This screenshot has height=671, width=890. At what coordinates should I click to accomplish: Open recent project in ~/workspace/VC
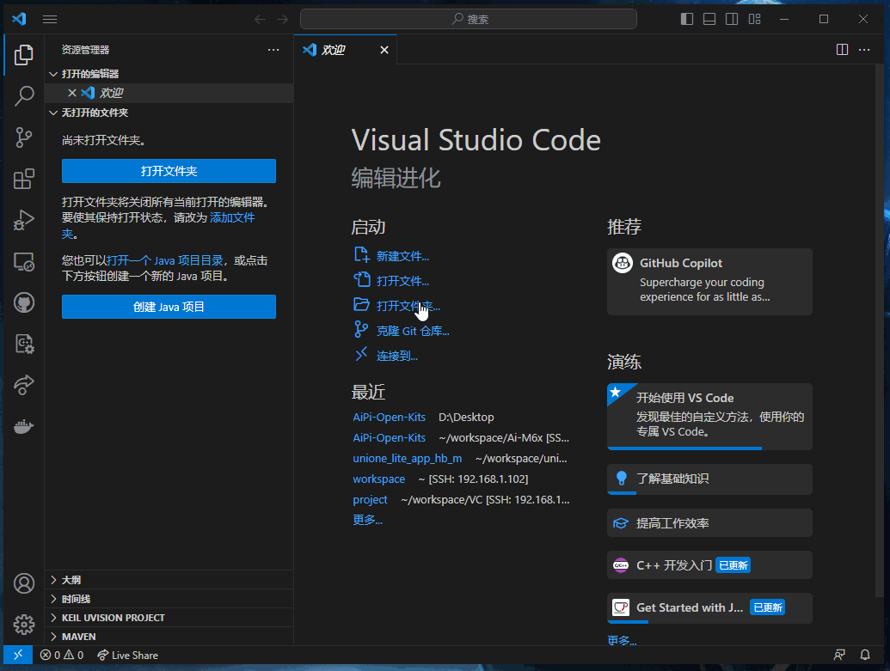pyautogui.click(x=370, y=500)
